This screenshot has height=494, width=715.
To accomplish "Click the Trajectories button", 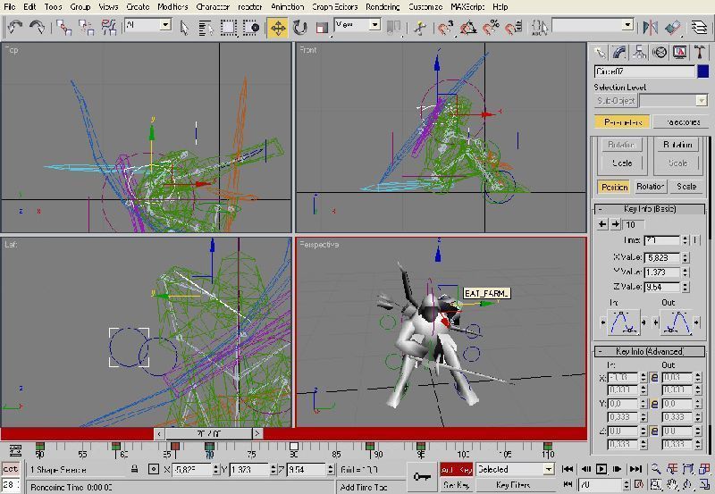I will 682,122.
